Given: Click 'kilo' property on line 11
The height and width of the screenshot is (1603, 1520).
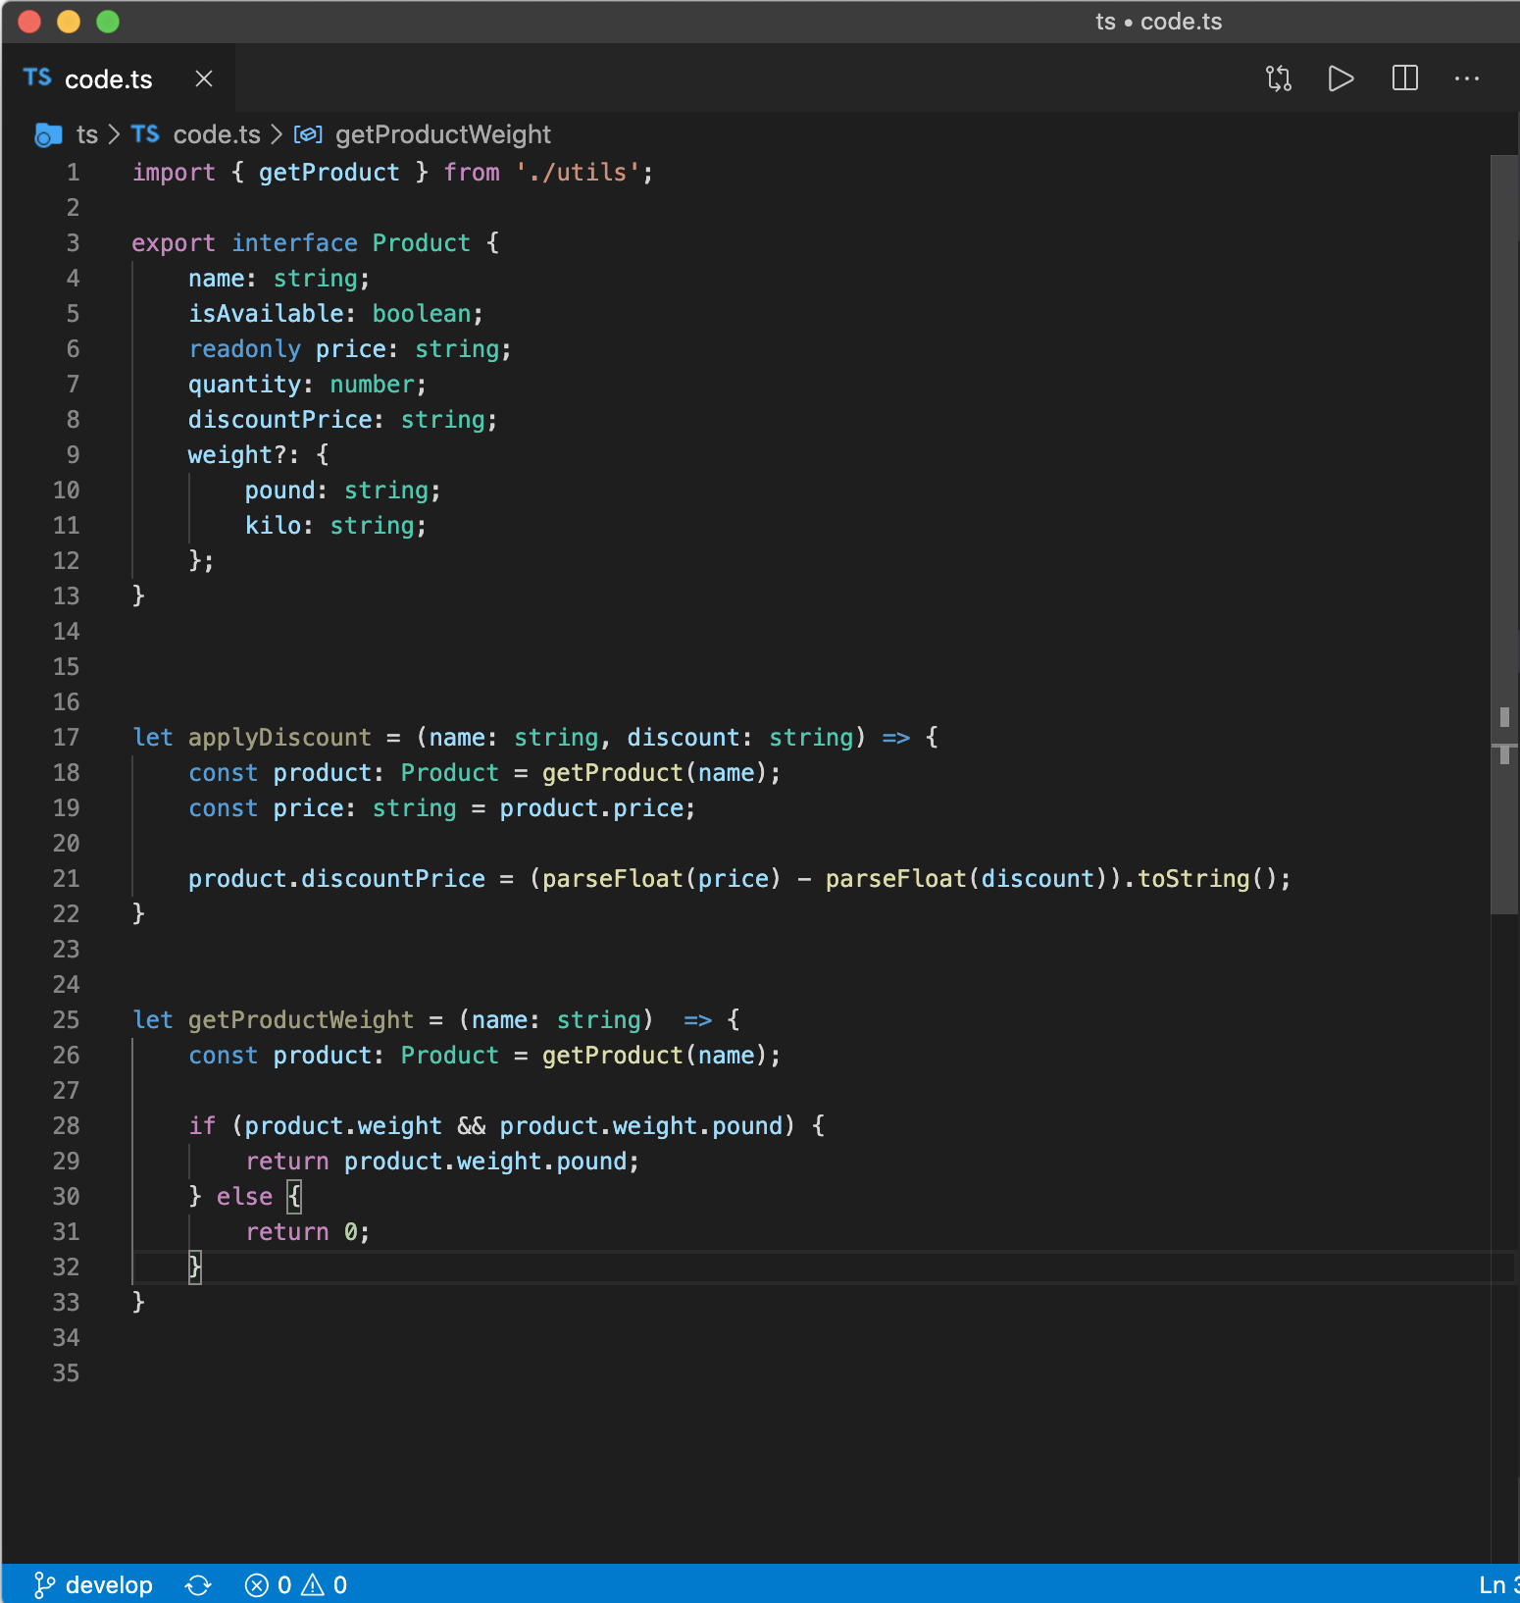Looking at the screenshot, I should pyautogui.click(x=273, y=526).
